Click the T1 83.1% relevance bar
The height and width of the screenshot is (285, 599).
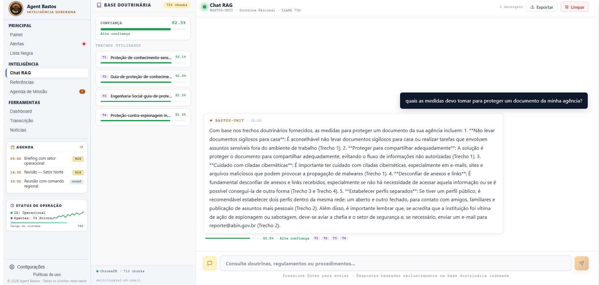143,63
